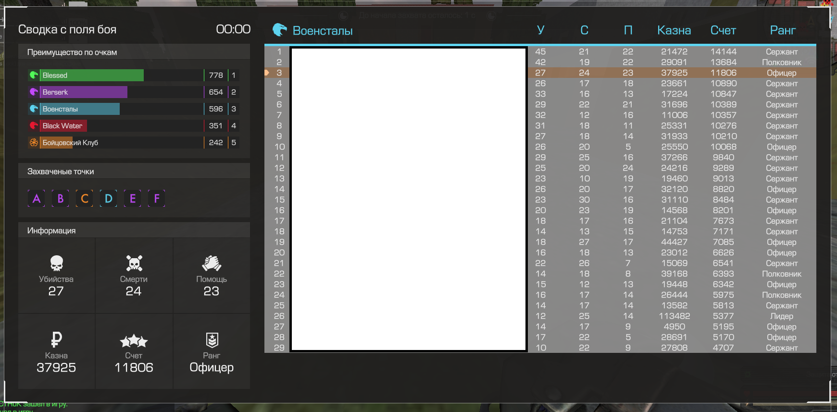Click the orange Бойцовский Клуб points bar
Image resolution: width=837 pixels, height=412 pixels.
click(56, 142)
